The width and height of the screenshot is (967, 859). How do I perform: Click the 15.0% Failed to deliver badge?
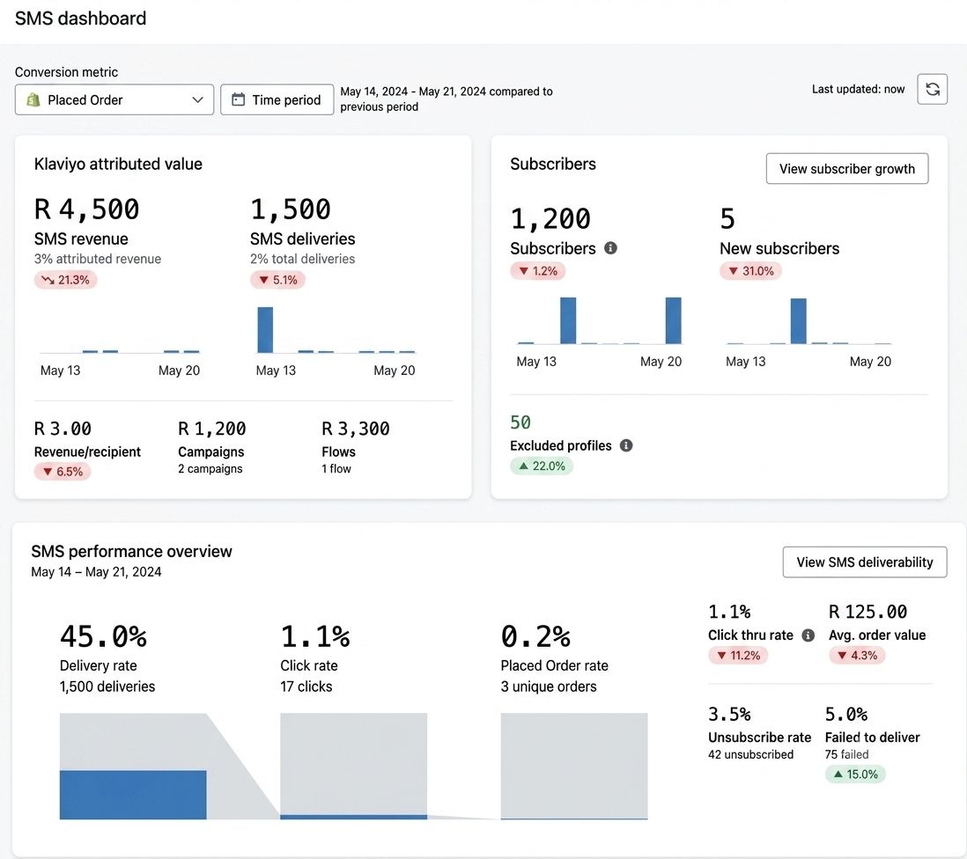[855, 775]
